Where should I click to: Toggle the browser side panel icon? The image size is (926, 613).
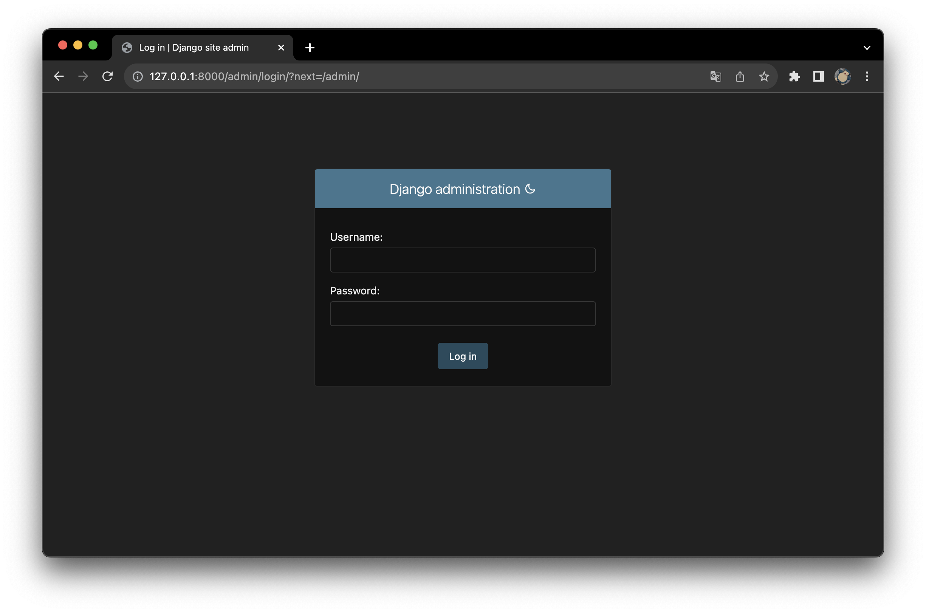point(818,76)
